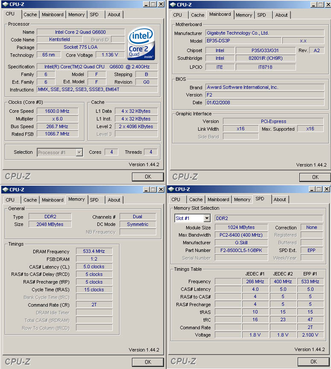Click the manufacturer value G.Skill
The width and height of the screenshot is (331, 369).
[241, 243]
